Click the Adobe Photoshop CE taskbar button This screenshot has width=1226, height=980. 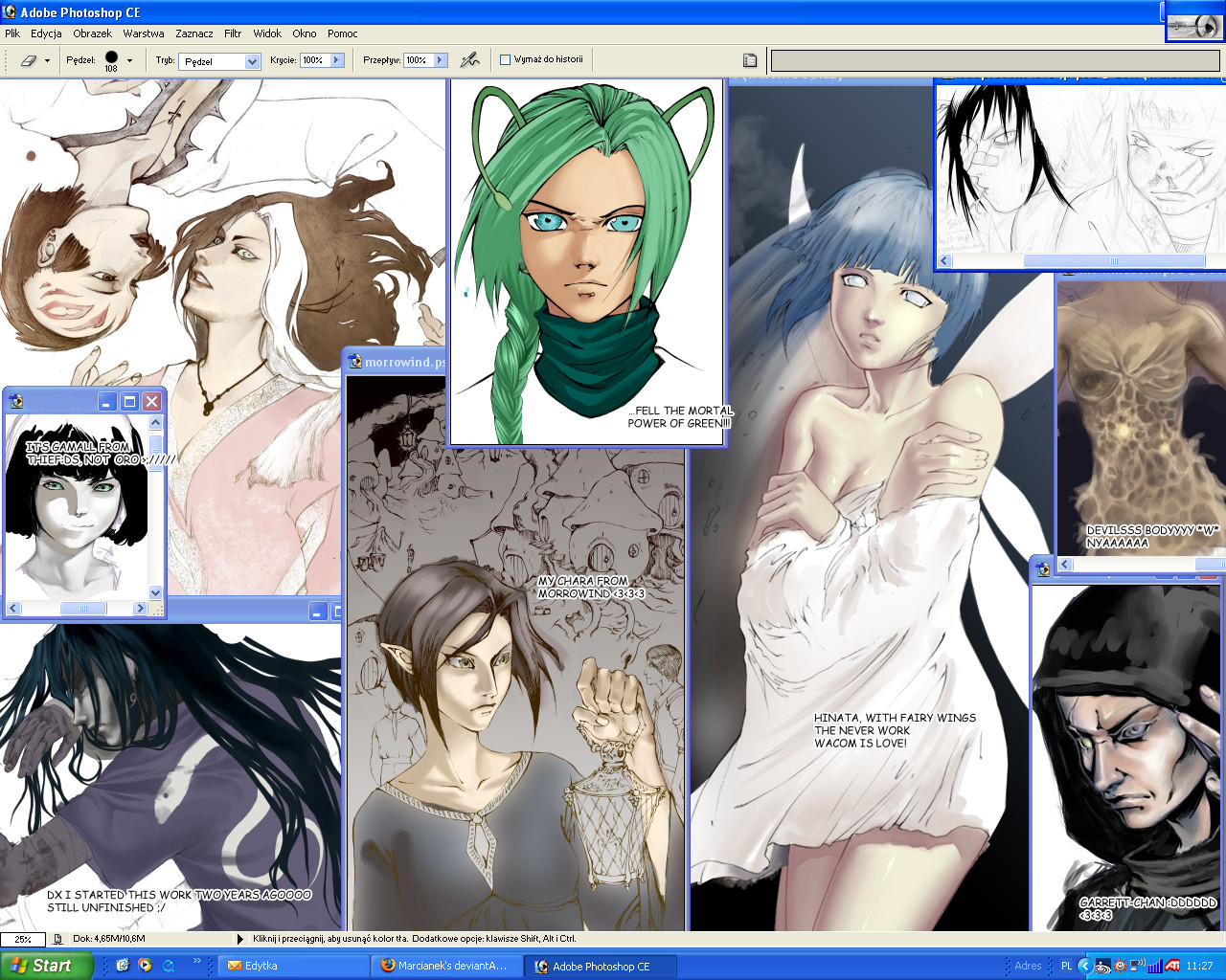[x=601, y=966]
